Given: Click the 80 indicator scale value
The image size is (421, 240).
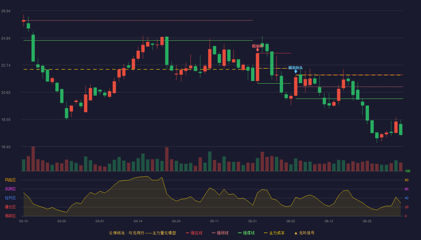Looking at the screenshot, I should (407, 180).
